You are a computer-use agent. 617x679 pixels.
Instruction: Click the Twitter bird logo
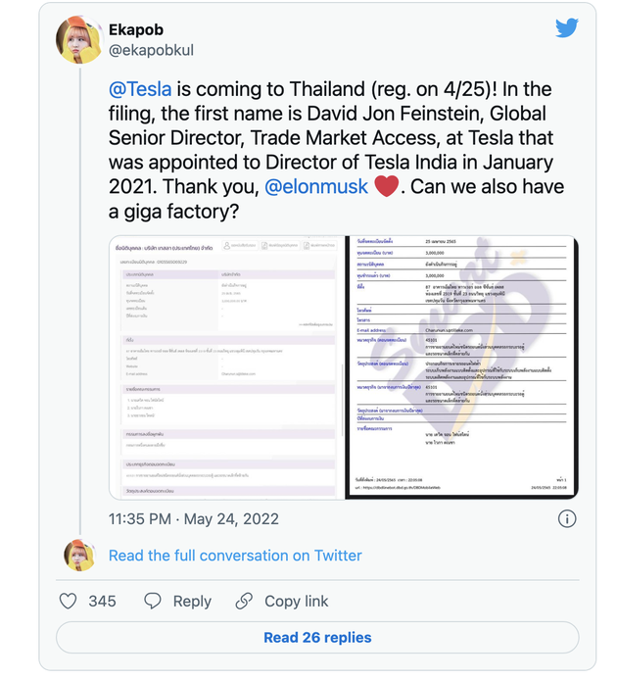567,27
